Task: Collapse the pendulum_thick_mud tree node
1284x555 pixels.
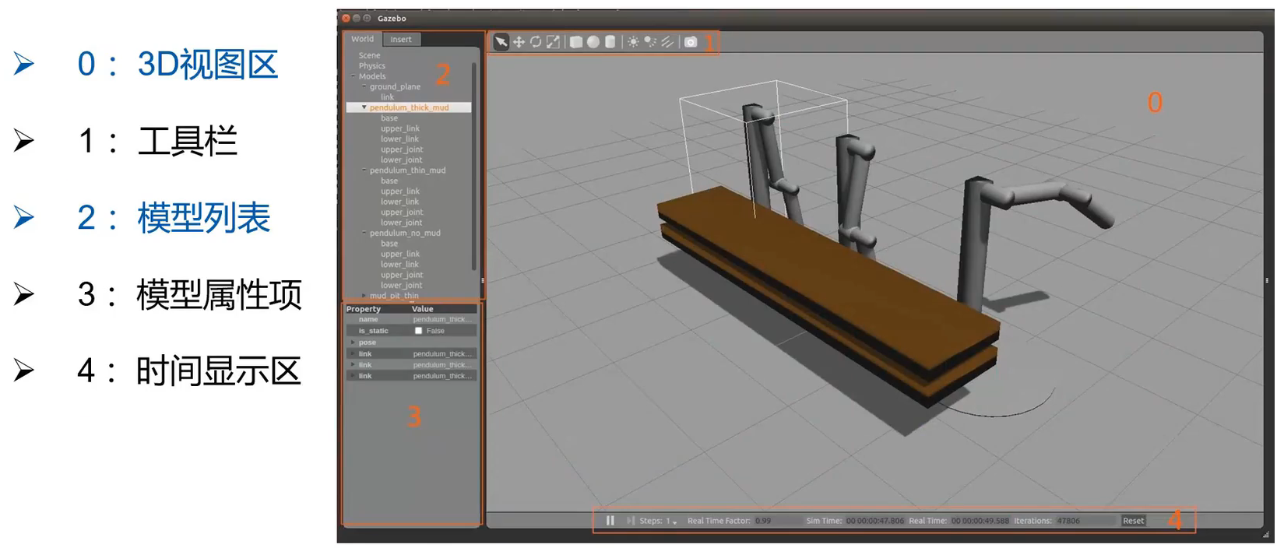Action: [364, 107]
